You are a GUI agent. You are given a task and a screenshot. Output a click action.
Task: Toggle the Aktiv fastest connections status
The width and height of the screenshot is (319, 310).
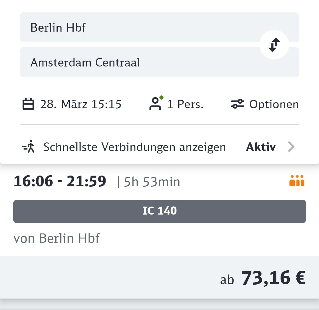261,147
